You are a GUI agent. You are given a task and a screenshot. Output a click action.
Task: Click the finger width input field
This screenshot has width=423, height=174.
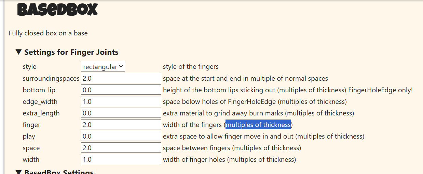(x=121, y=124)
